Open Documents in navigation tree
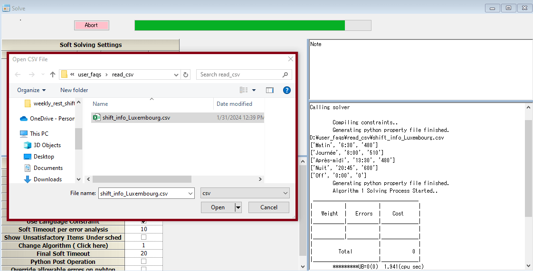This screenshot has height=271, width=533. (x=44, y=168)
